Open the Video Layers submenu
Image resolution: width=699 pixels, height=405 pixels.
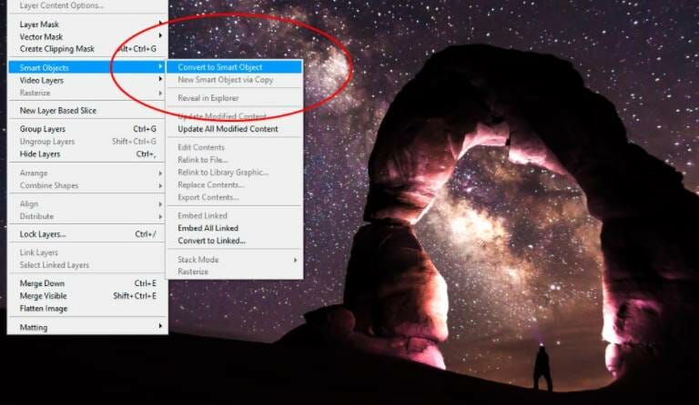tap(87, 81)
